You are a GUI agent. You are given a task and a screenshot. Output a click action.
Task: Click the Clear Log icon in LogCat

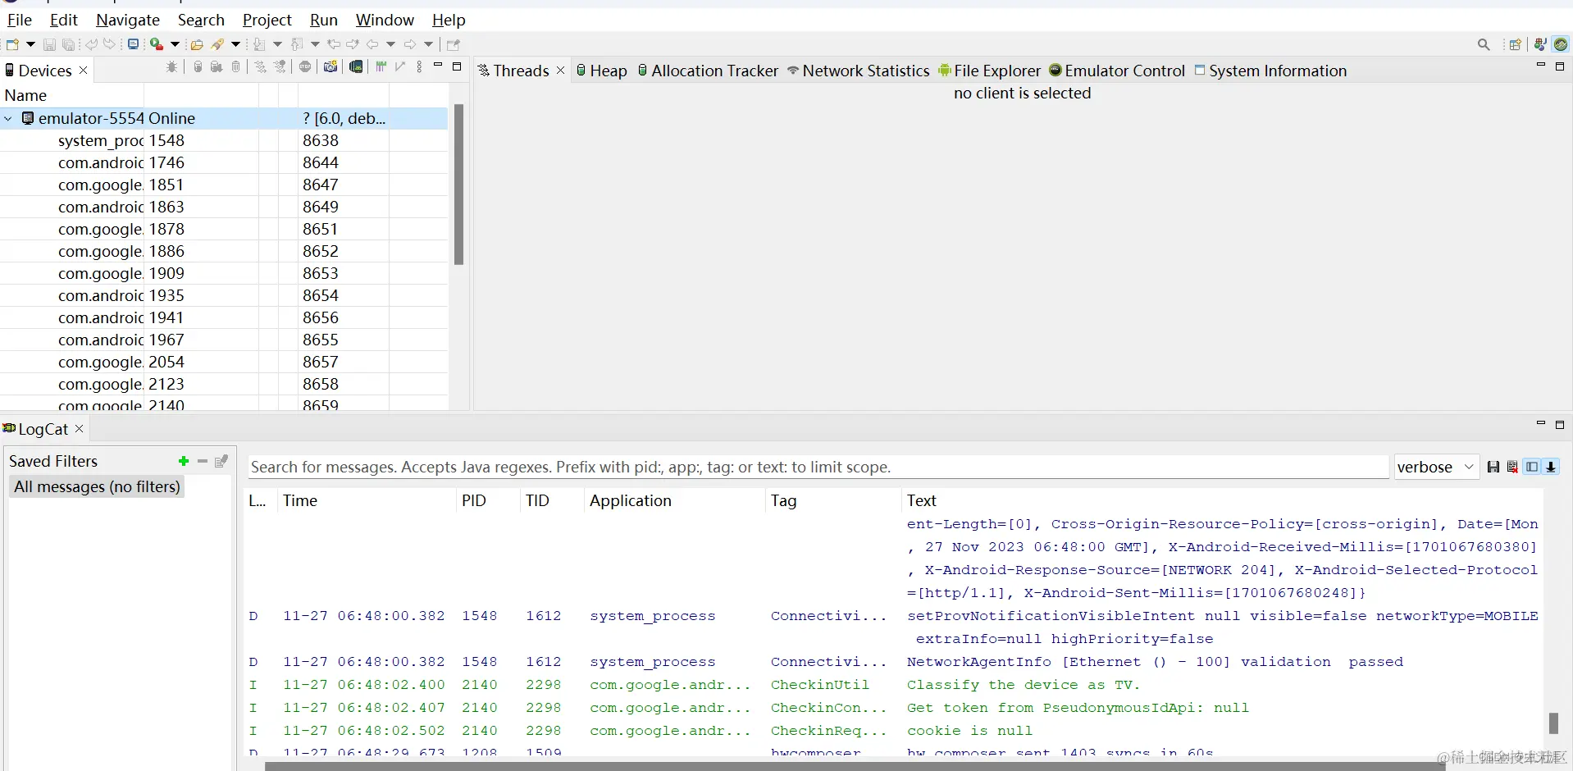1512,468
